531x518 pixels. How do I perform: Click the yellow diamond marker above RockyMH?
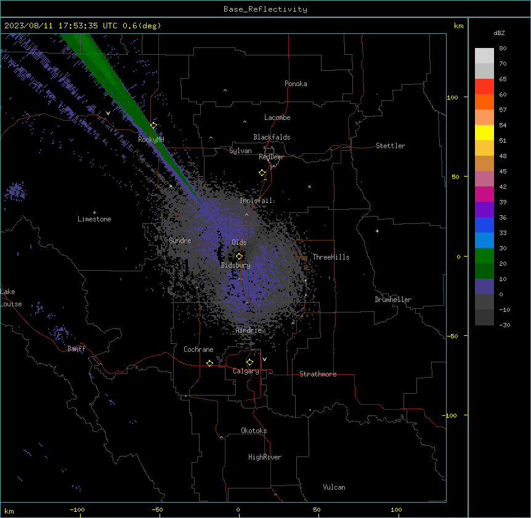click(153, 126)
